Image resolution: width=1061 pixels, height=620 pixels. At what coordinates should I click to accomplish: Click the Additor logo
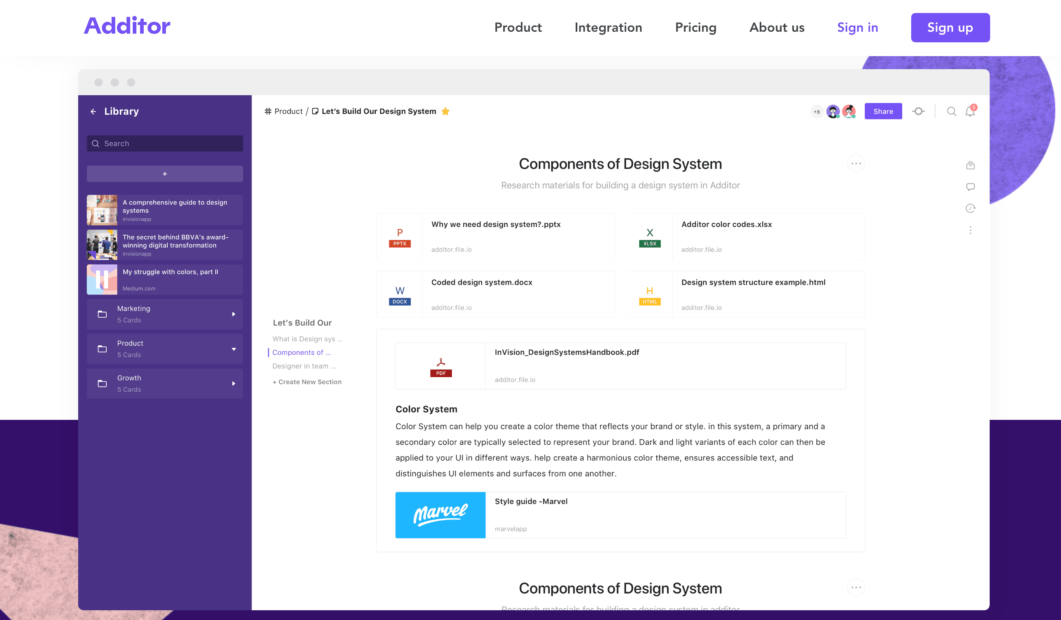pyautogui.click(x=127, y=26)
